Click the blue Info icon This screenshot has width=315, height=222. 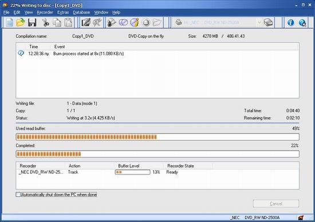pyautogui.click(x=290, y=22)
